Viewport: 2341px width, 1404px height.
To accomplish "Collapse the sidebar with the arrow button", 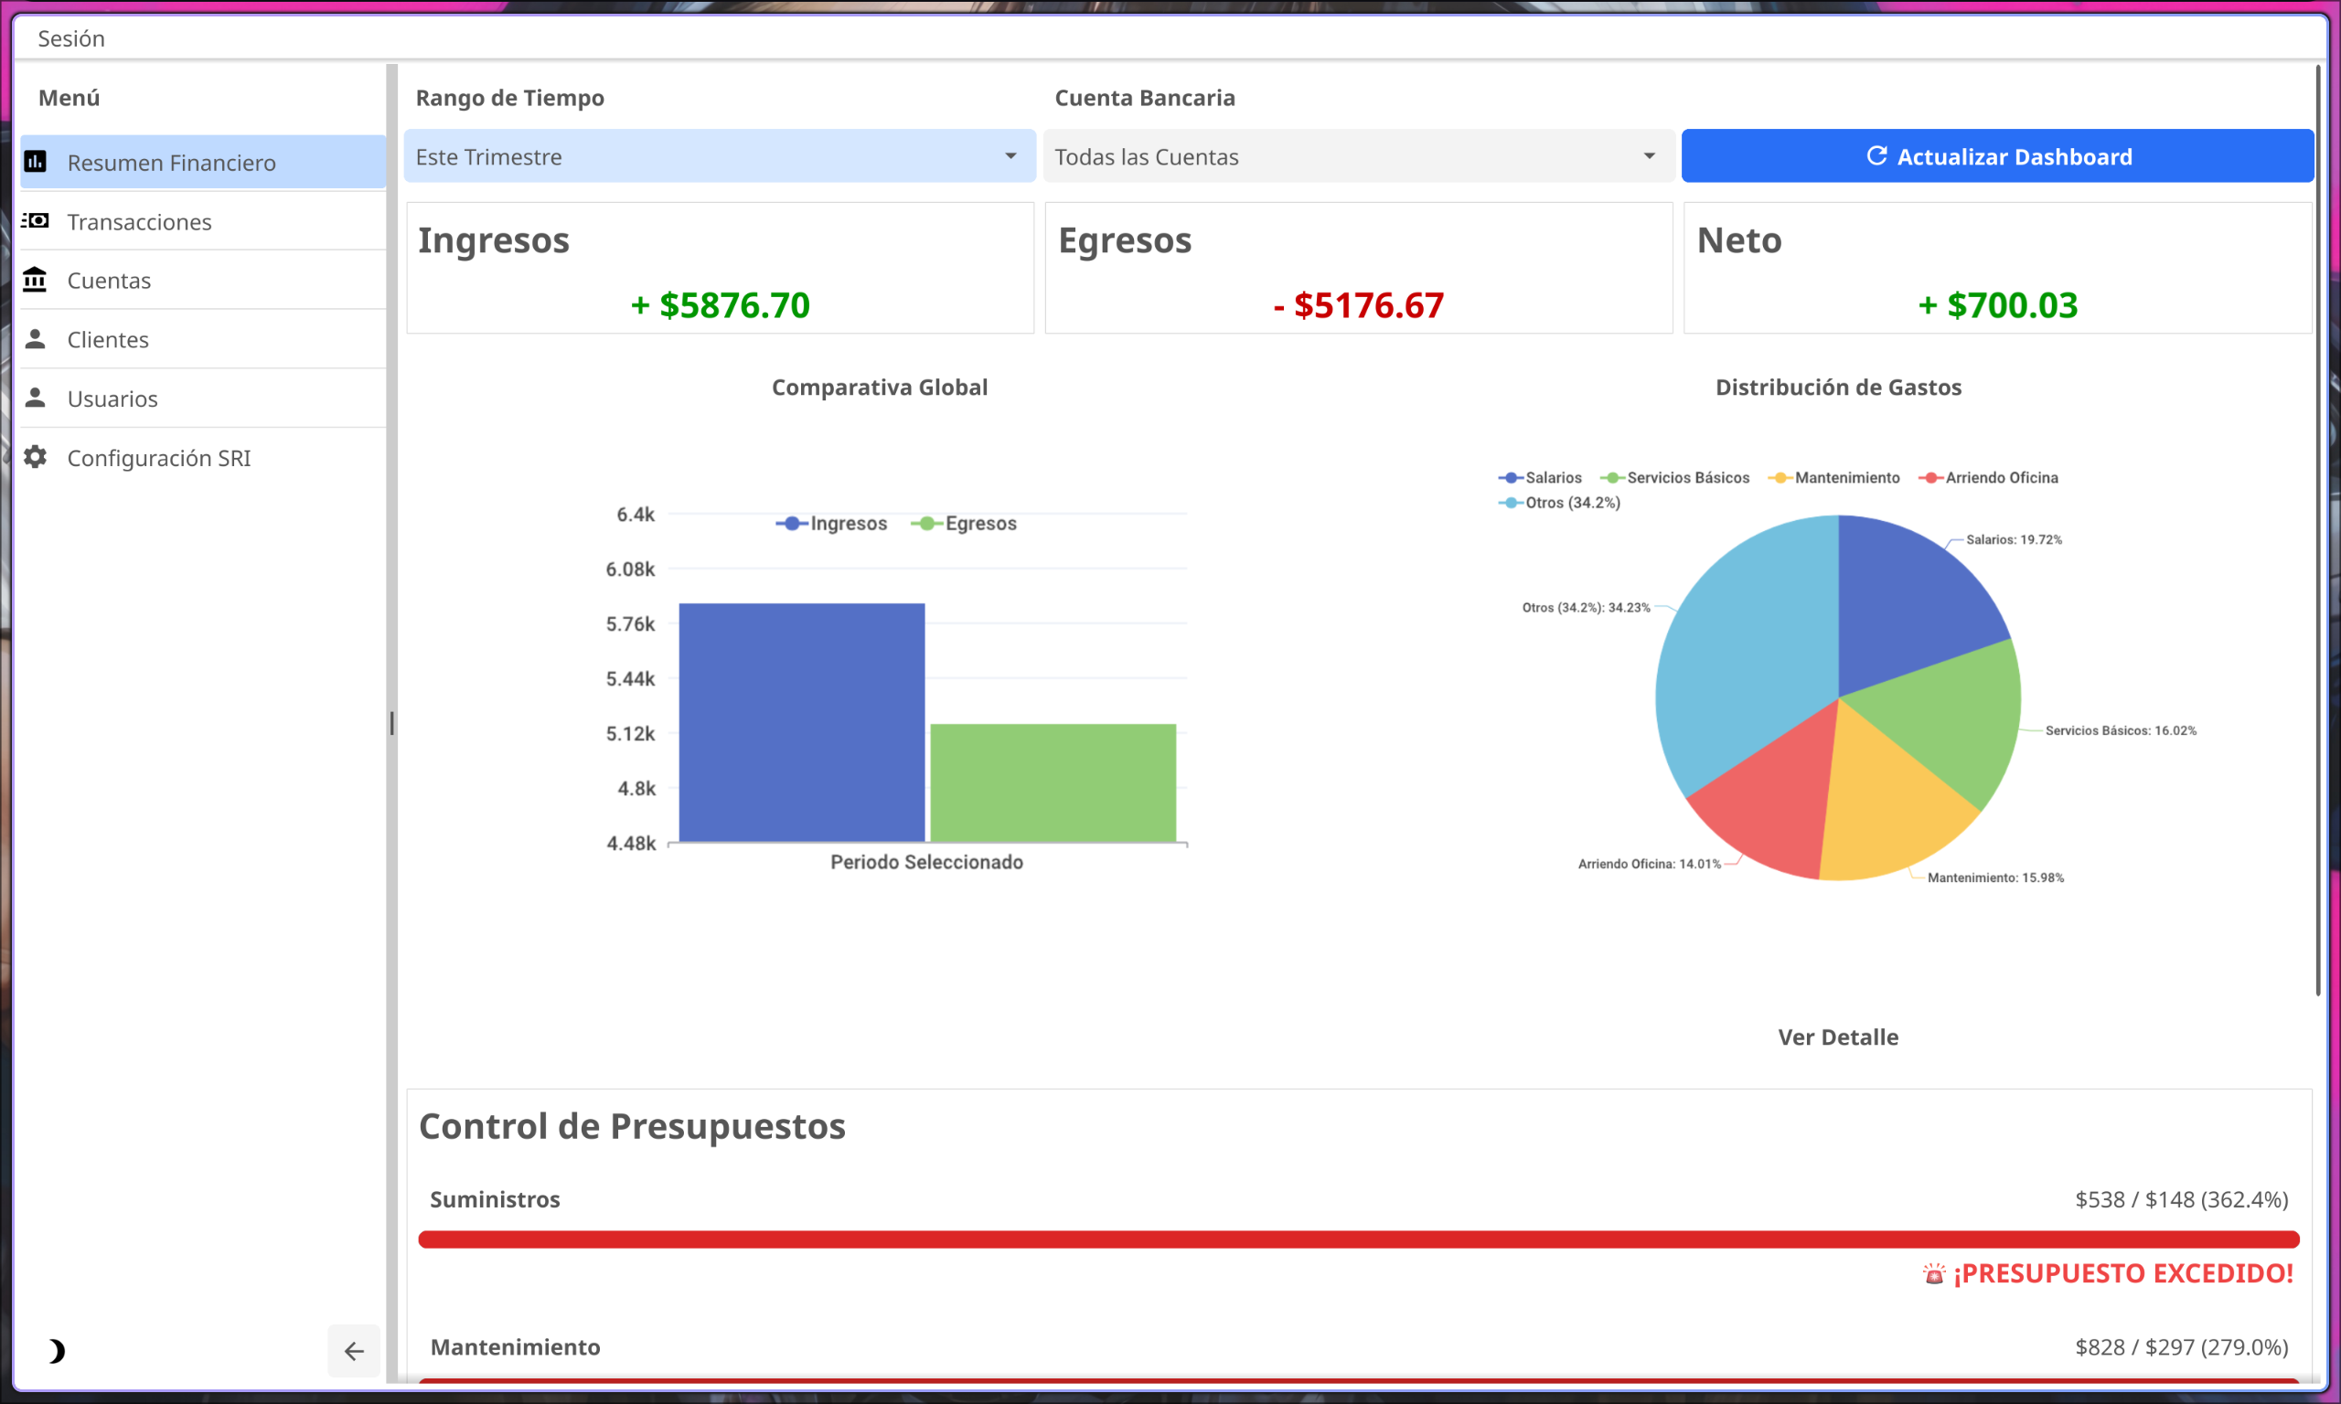I will pyautogui.click(x=353, y=1351).
